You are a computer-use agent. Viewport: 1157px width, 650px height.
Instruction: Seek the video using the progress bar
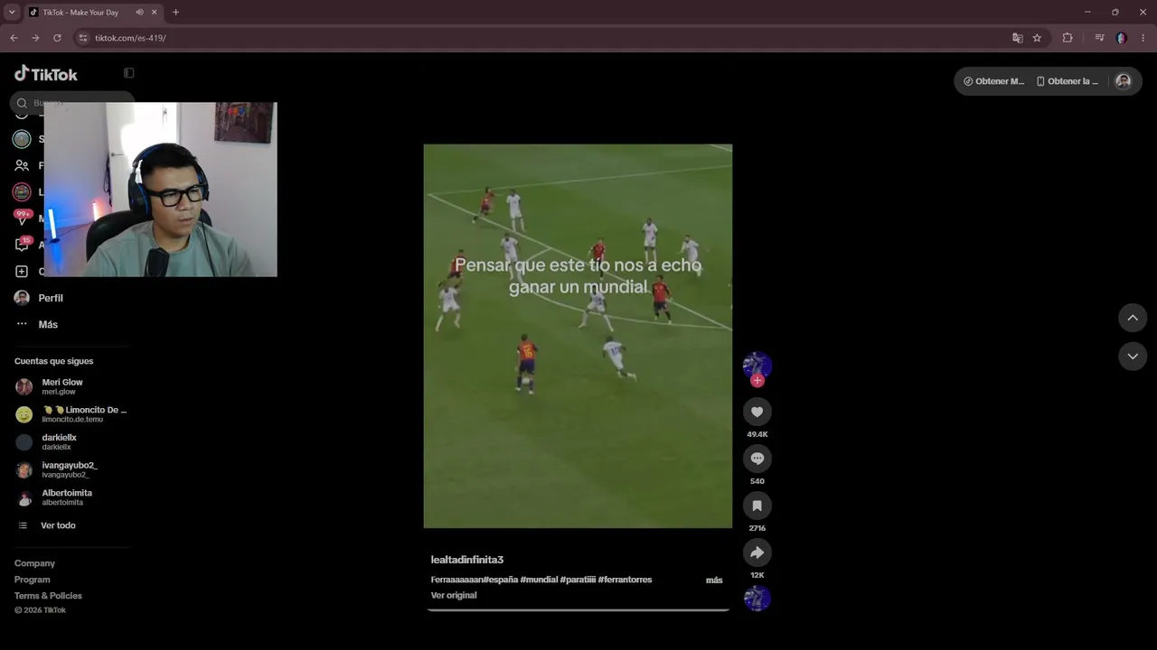pos(578,610)
